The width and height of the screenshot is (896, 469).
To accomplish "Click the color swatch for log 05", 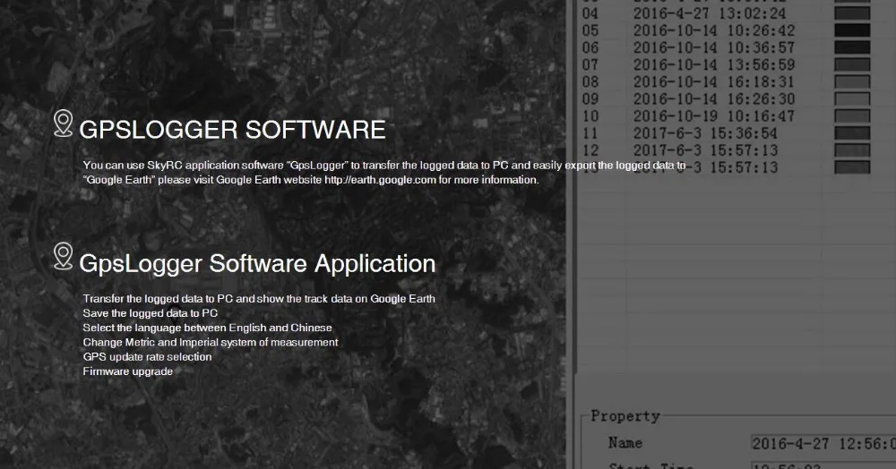I will (852, 30).
